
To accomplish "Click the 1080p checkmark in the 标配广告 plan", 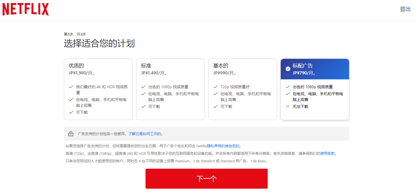I will pyautogui.click(x=288, y=87).
